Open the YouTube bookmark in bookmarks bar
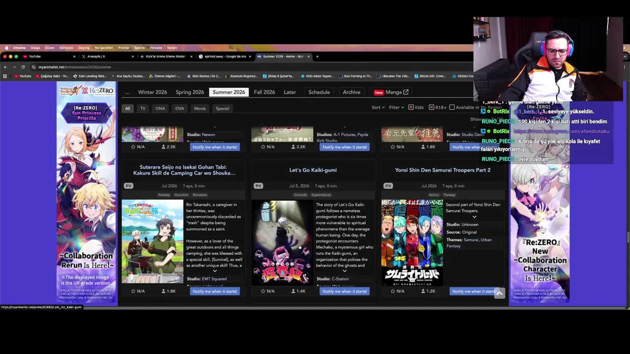630x354 pixels. click(x=23, y=76)
